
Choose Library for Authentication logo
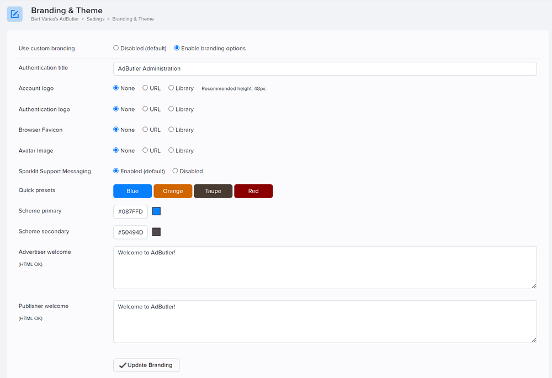pyautogui.click(x=171, y=109)
